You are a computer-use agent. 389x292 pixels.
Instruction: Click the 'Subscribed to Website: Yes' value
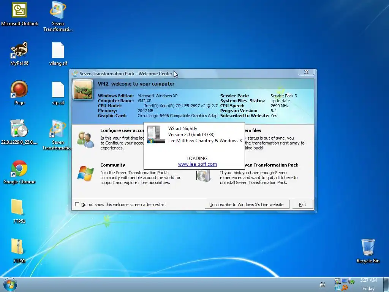(x=274, y=116)
